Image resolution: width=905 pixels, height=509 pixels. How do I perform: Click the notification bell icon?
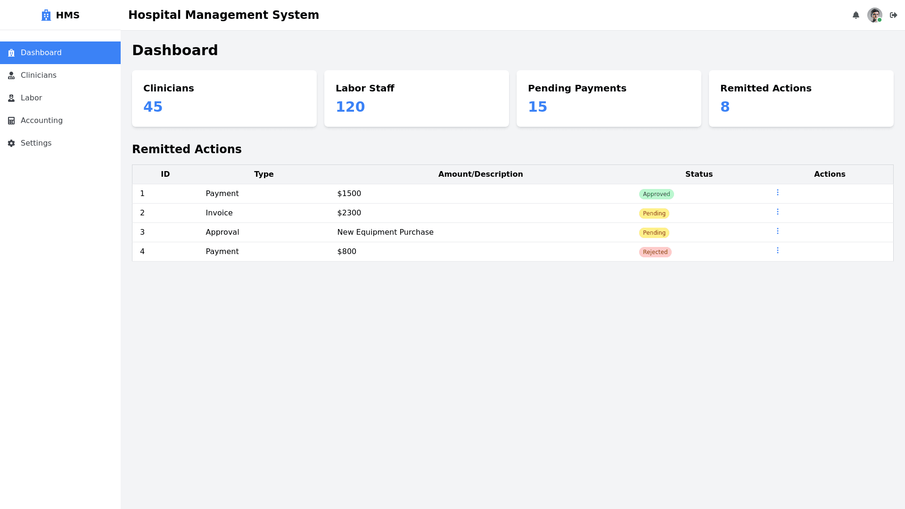pyautogui.click(x=856, y=15)
